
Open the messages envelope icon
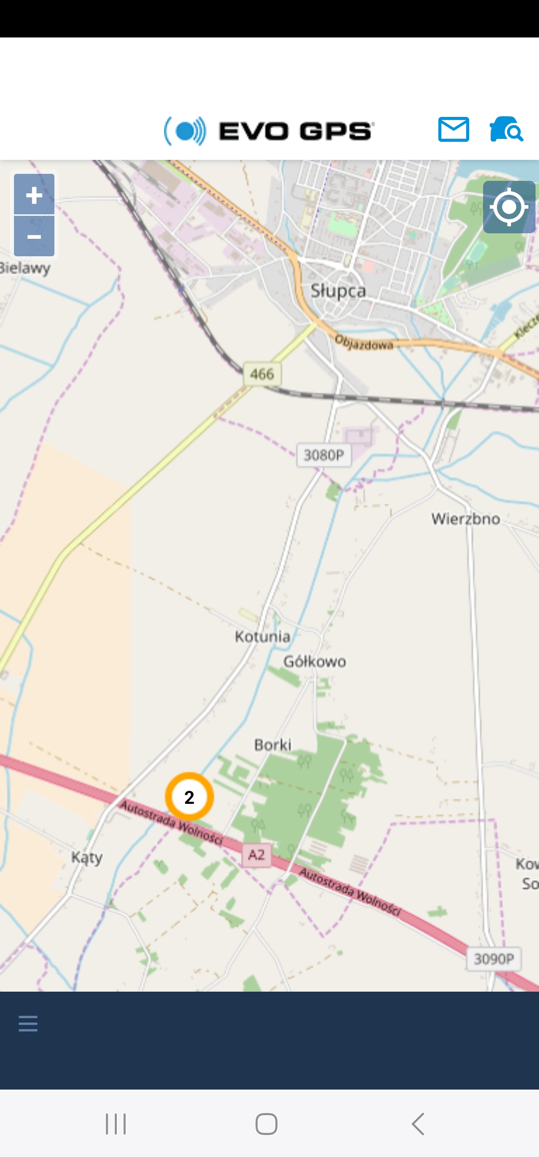[x=454, y=129]
